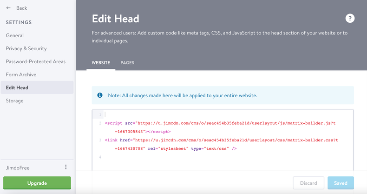
Task: Open the Form Archive section
Action: 21,74
